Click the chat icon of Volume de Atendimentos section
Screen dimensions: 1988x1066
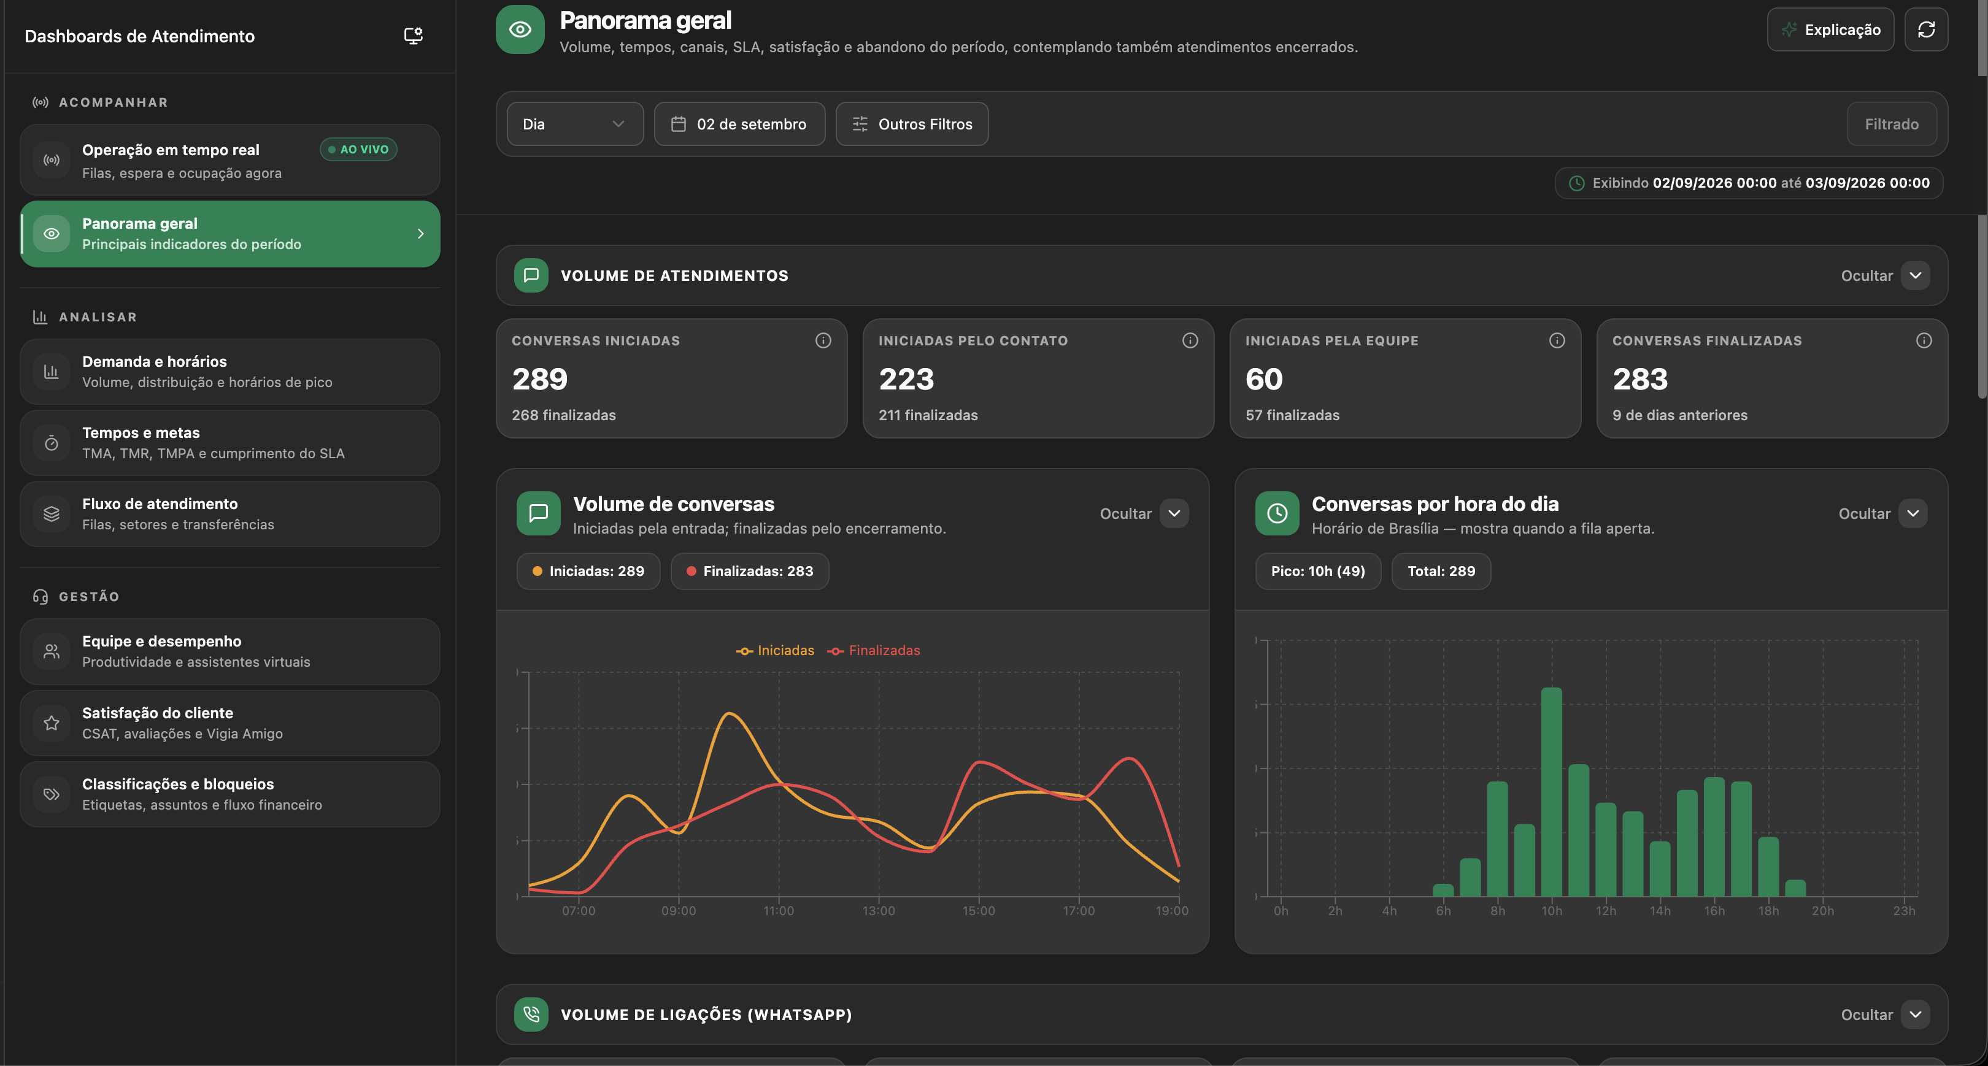click(x=531, y=275)
